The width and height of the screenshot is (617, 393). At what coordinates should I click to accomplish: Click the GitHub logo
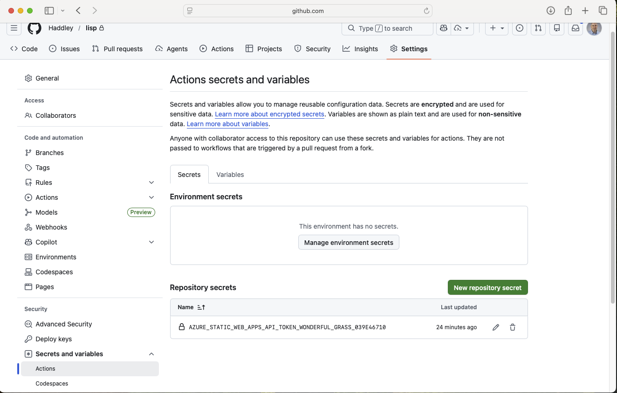(34, 28)
